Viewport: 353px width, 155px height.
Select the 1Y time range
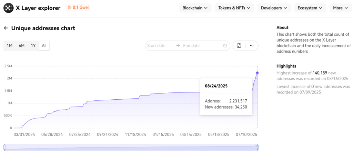[33, 46]
